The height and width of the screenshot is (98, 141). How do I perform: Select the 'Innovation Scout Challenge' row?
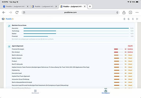72,79
